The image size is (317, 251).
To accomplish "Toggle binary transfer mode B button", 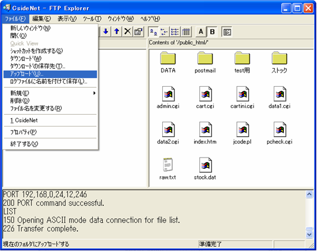I will (x=212, y=32).
